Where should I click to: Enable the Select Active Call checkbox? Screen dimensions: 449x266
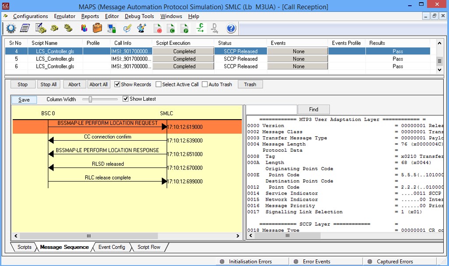pos(158,84)
